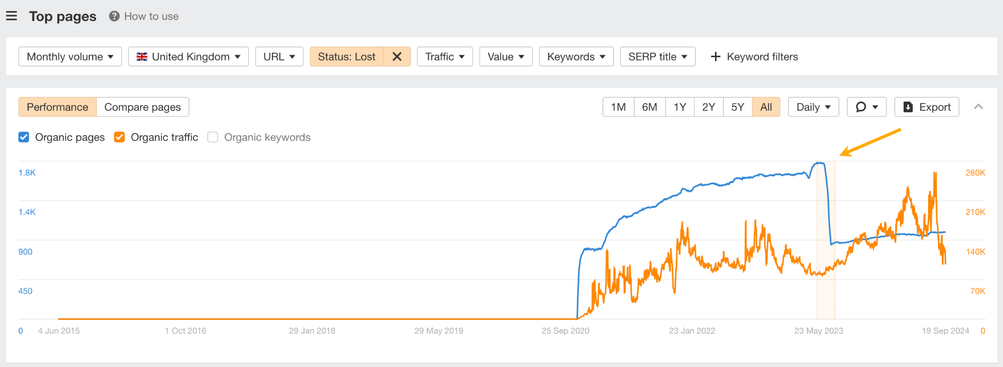Select the 1Y time range button
Image resolution: width=1003 pixels, height=367 pixels.
[680, 107]
